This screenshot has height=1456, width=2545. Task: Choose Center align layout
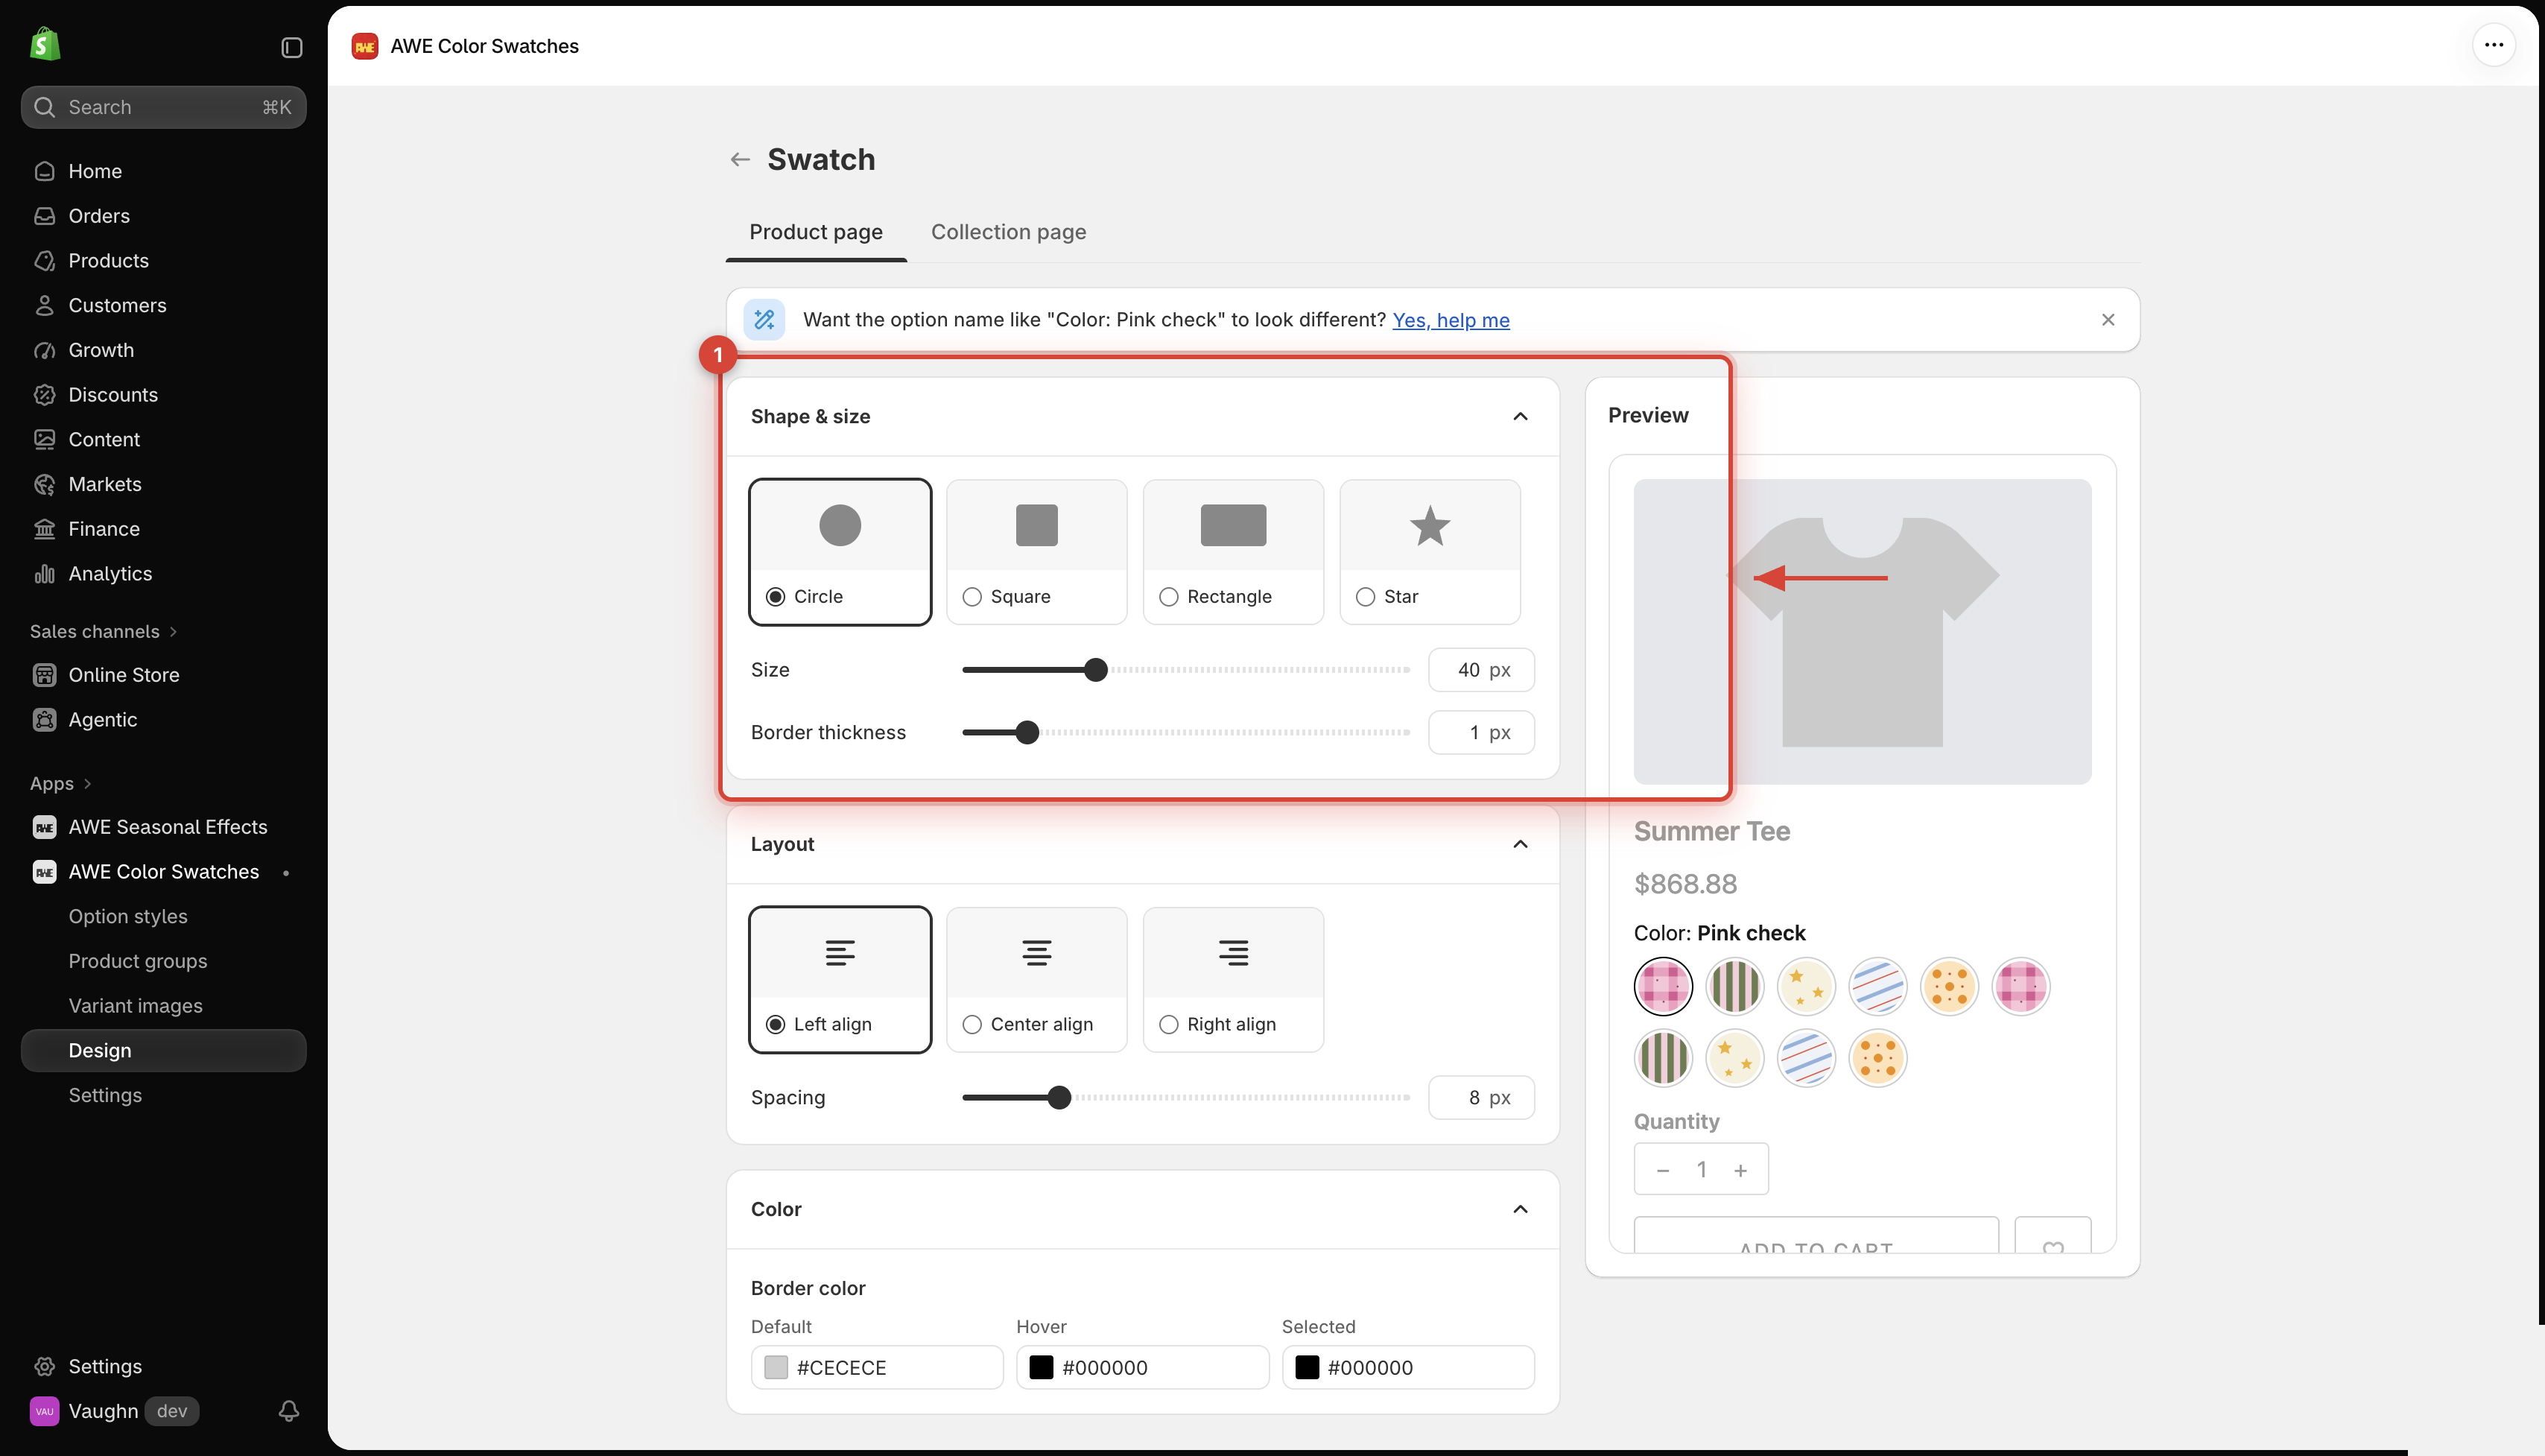click(x=1036, y=979)
